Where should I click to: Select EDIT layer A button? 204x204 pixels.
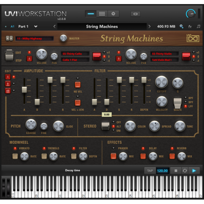(x=8, y=77)
